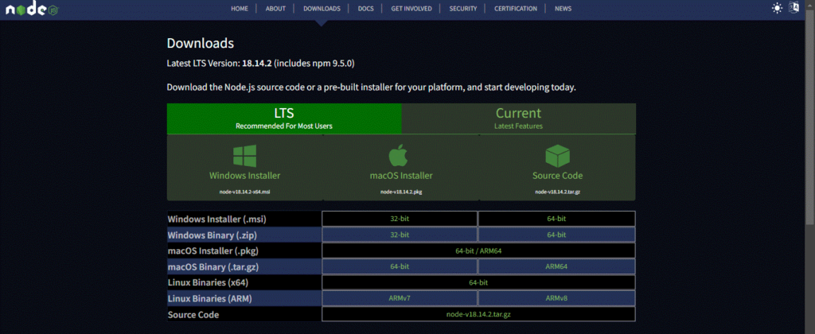Image resolution: width=815 pixels, height=334 pixels.
Task: Click the Linux Binaries (ARM) row label
Action: click(210, 299)
